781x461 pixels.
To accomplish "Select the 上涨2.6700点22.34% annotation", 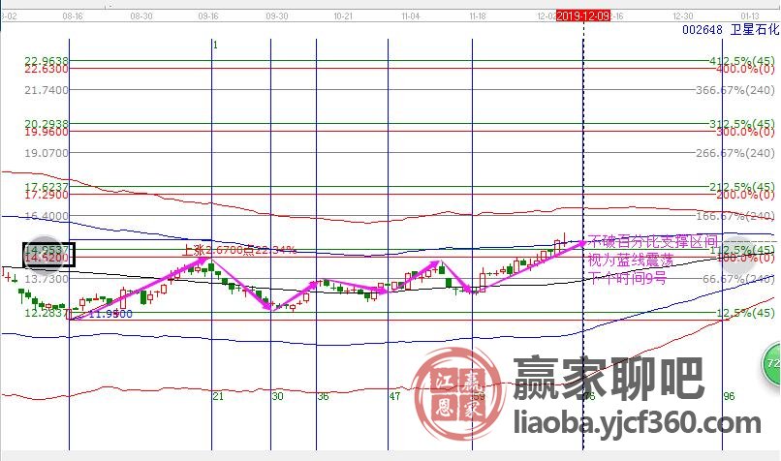I will click(x=238, y=250).
